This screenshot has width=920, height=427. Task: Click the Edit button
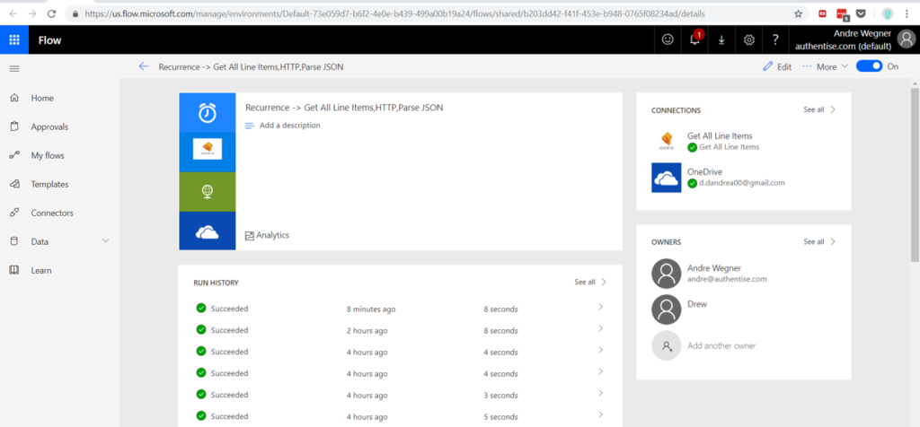pyautogui.click(x=777, y=66)
